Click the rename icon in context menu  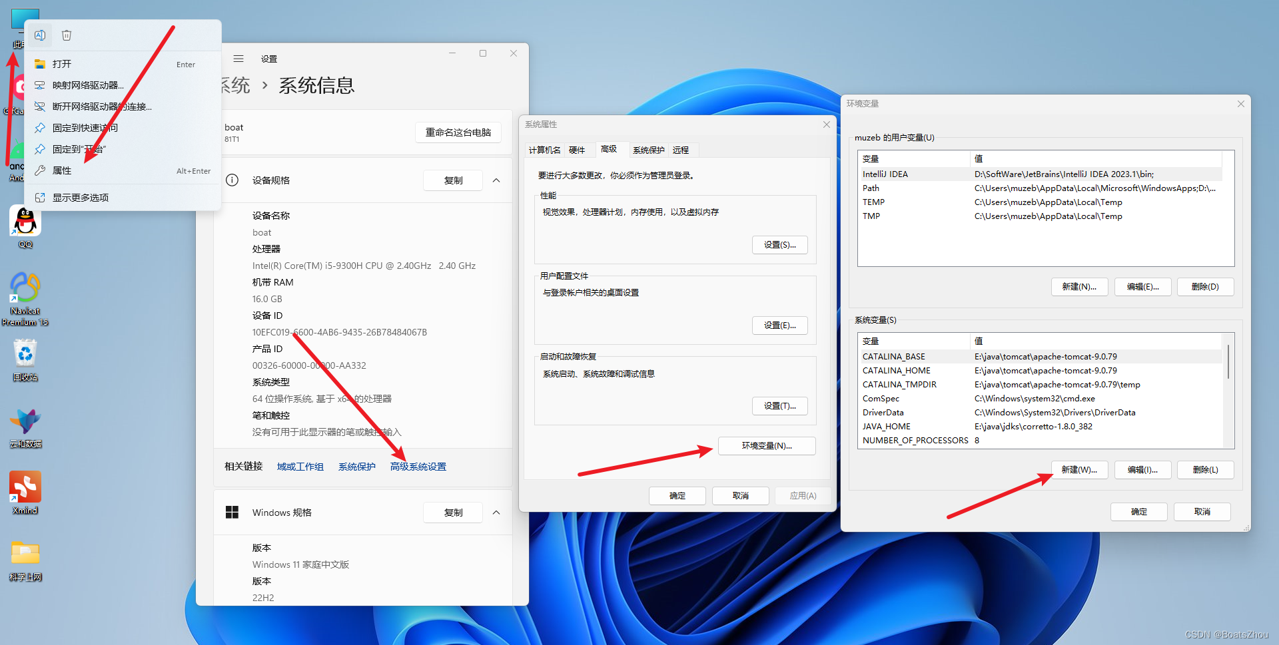tap(40, 35)
